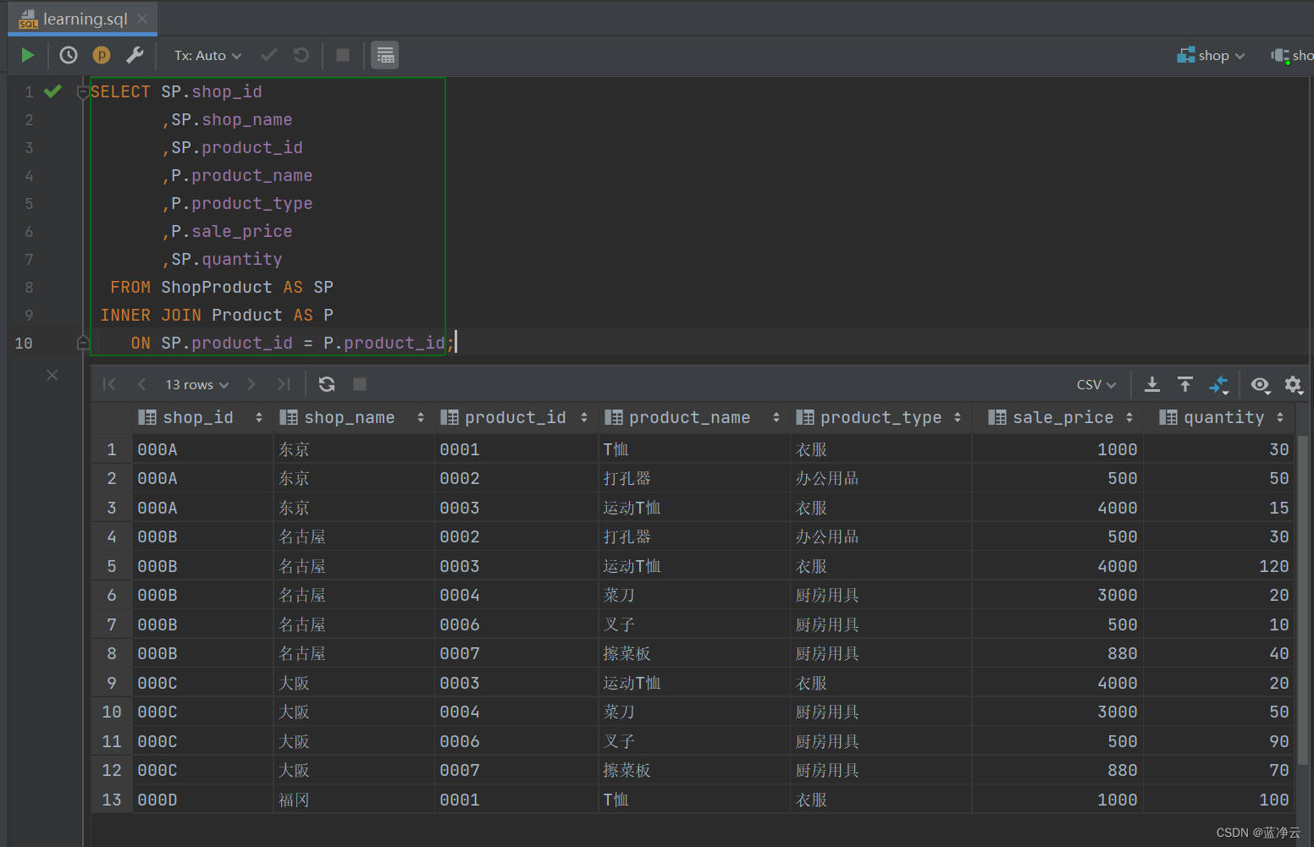Click product_id 0006 in row 11
The image size is (1314, 847).
pos(516,741)
